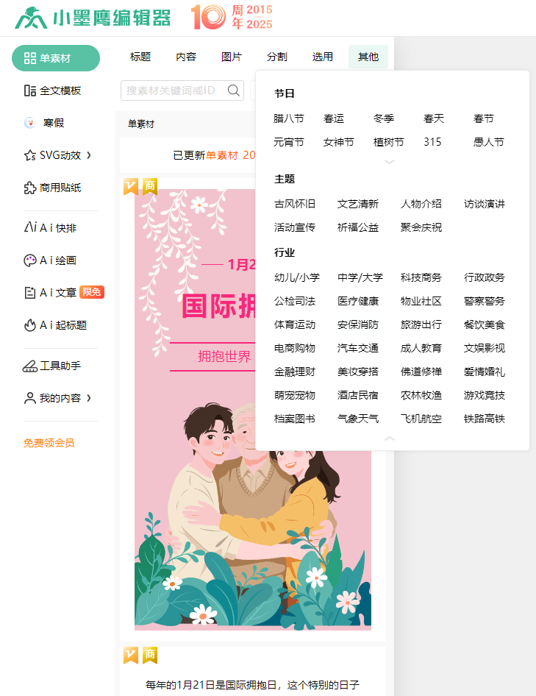Open the Ai起标题 flame icon
Viewport: 536px width, 696px height.
tap(29, 325)
